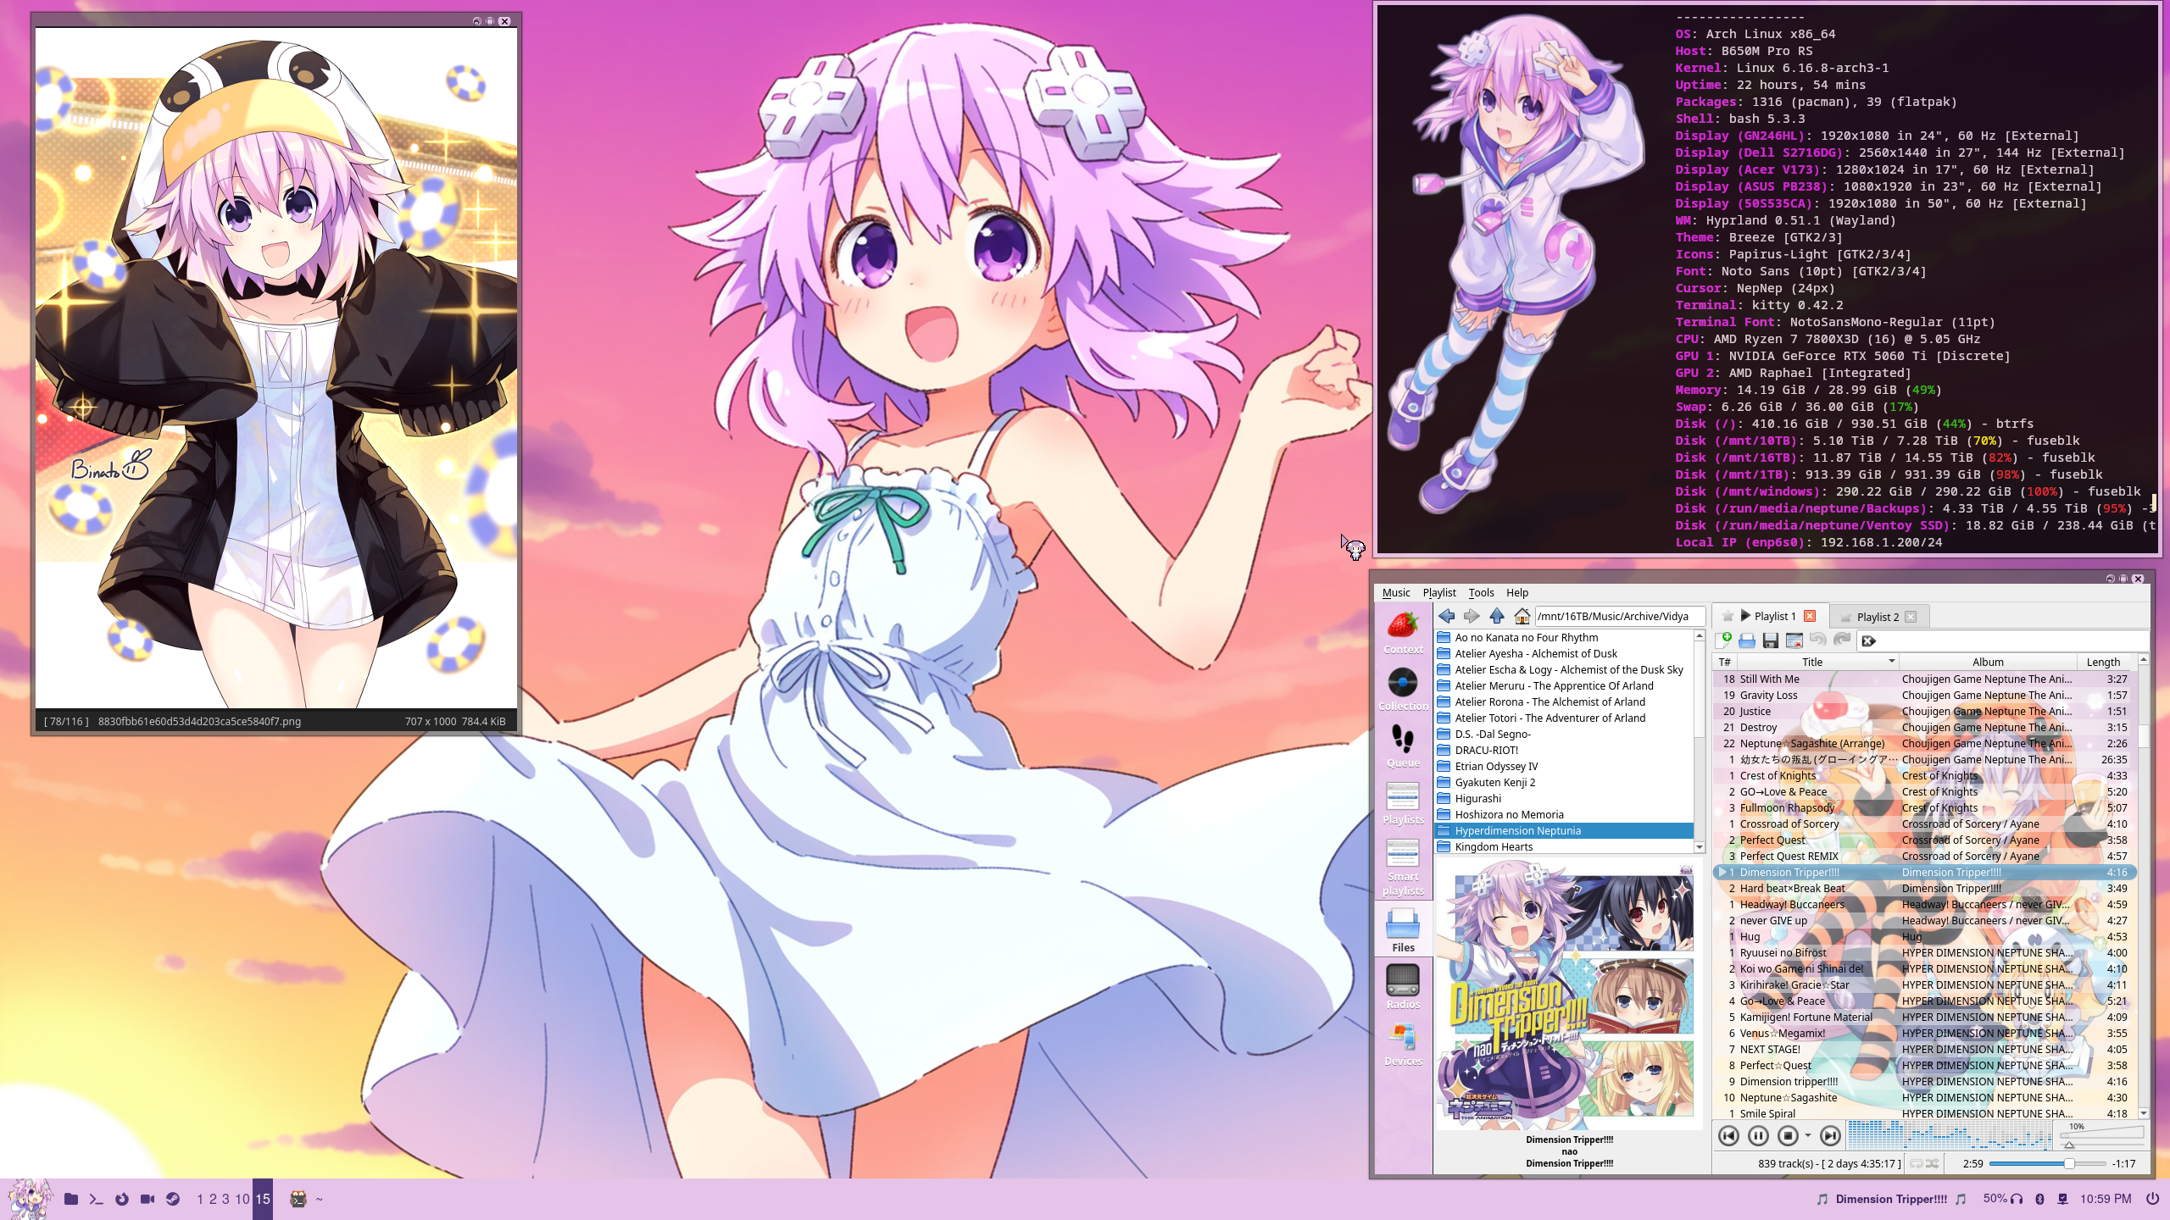Viewport: 2170px width, 1220px height.
Task: Switch to the Radios sidebar panel
Action: point(1403,987)
